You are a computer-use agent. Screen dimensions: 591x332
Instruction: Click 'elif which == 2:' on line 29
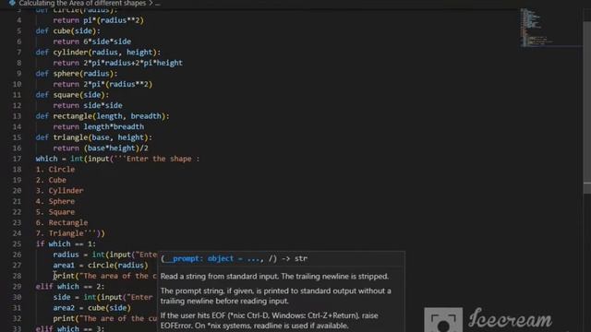(x=70, y=287)
